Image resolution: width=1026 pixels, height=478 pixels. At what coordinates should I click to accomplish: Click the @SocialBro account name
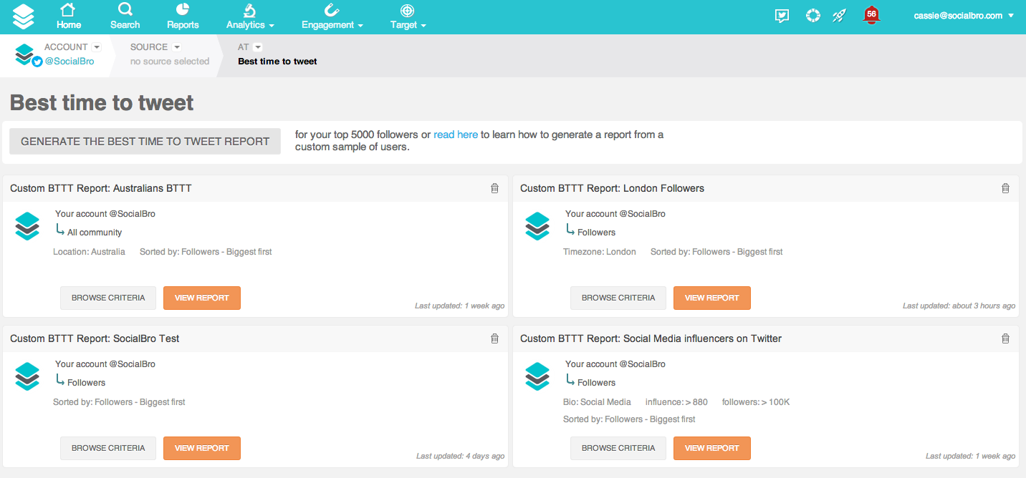tap(69, 62)
